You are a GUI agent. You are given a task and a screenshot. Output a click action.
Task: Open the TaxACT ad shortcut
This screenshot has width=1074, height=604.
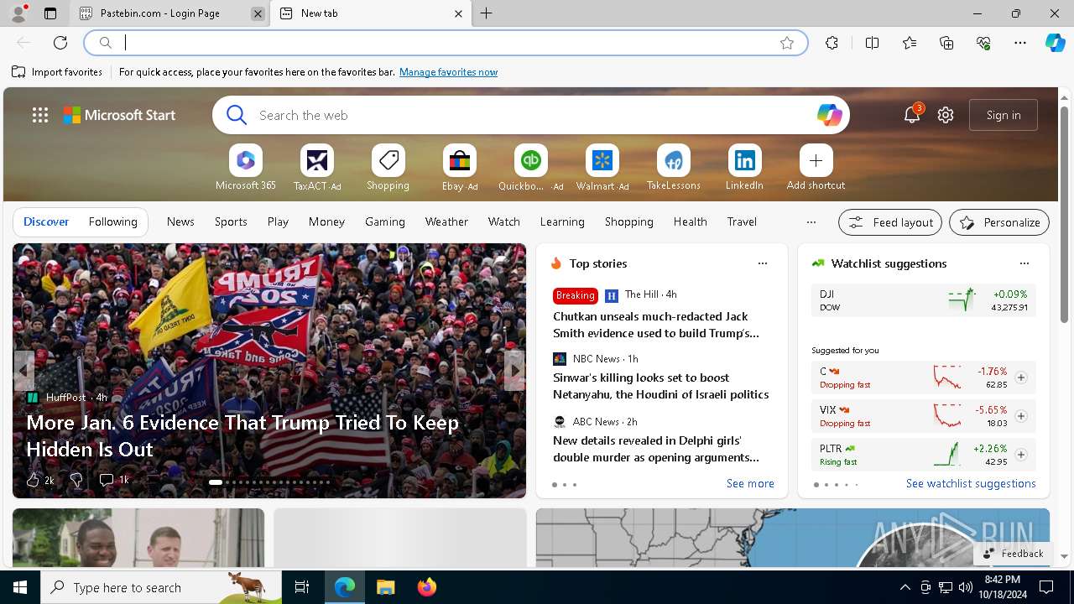pos(316,168)
